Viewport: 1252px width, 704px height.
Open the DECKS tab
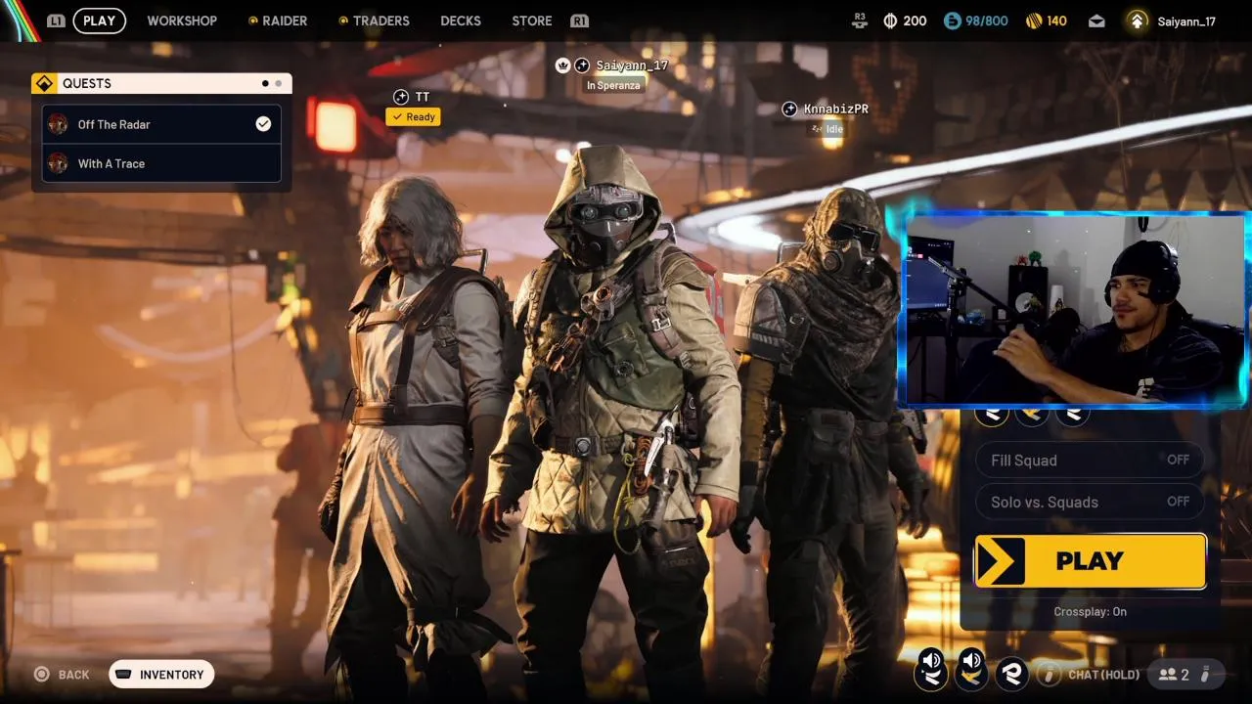pyautogui.click(x=461, y=21)
